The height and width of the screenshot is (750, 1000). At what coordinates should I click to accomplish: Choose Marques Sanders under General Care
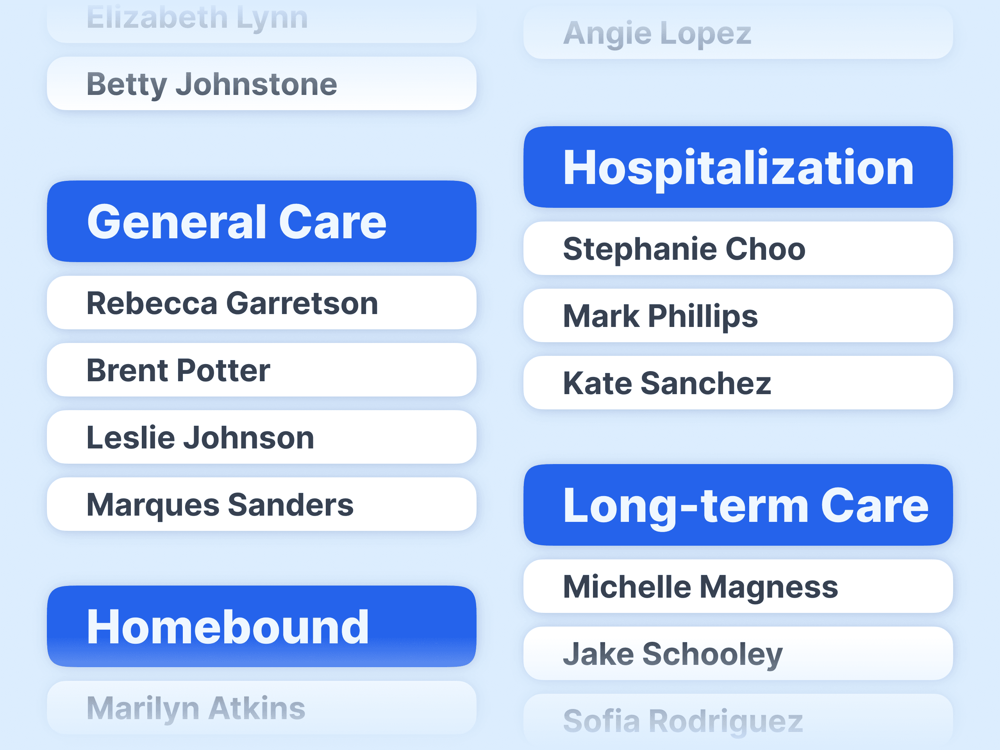(x=261, y=504)
